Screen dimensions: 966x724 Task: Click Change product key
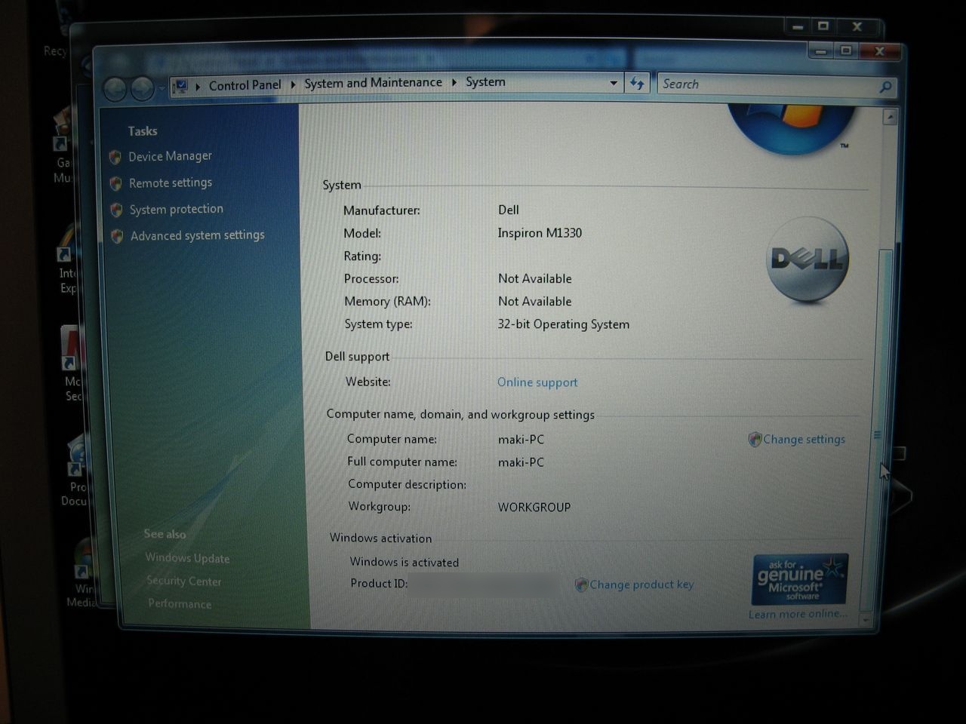click(641, 584)
